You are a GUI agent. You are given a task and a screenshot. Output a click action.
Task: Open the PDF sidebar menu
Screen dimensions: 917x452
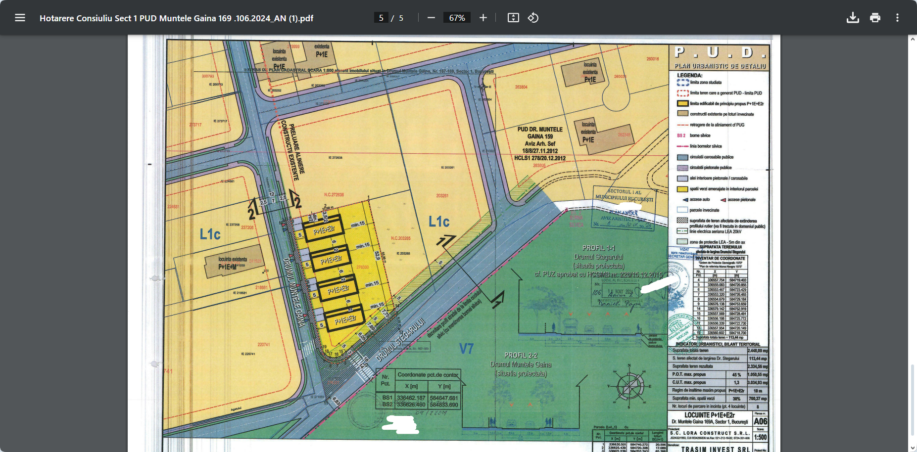pos(20,18)
